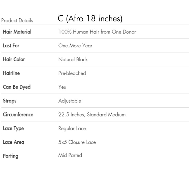Click the Hair Color label

click(x=14, y=59)
